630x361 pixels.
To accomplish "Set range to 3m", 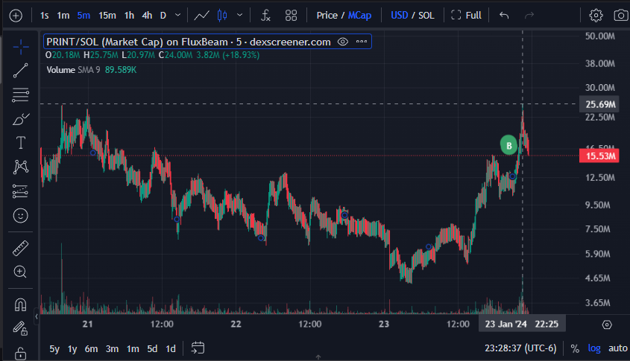I will point(112,349).
